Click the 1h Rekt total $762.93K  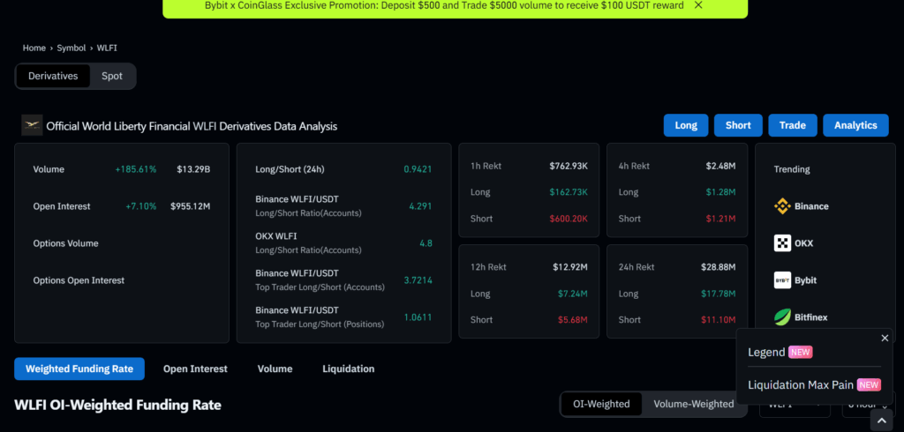pos(569,166)
